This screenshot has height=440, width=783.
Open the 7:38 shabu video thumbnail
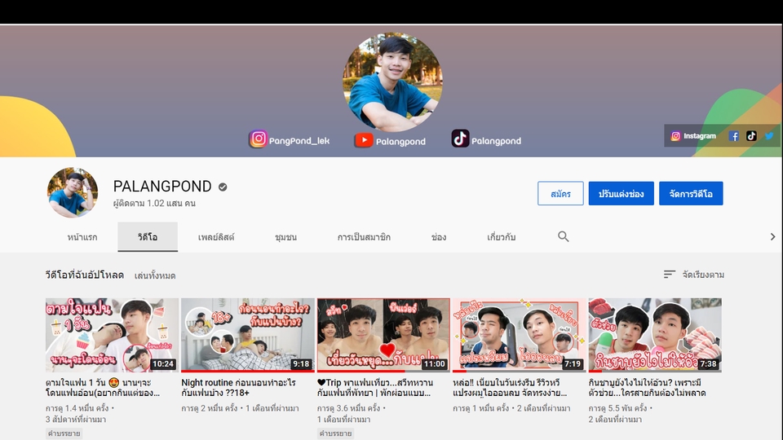coord(655,335)
